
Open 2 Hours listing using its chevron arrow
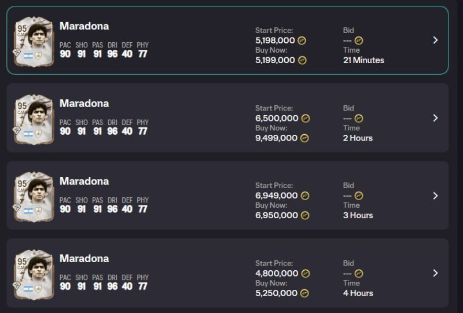coord(435,118)
